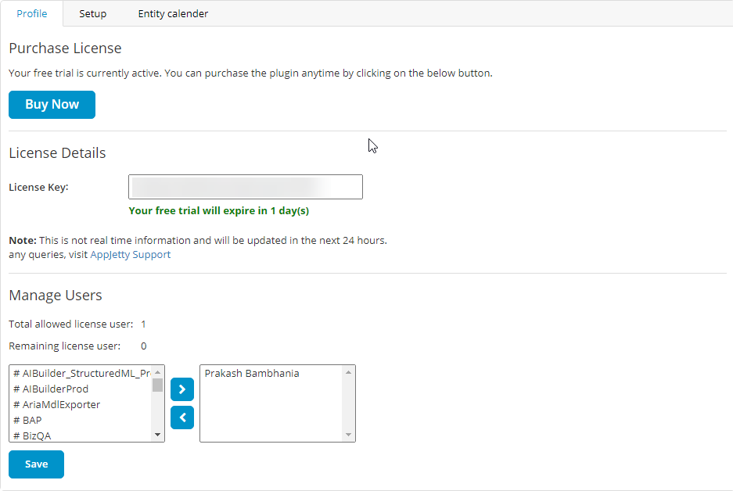Viewport: 733px width, 491px height.
Task: Select AIBuilder_StructuredML_Pr user in list
Action: [x=81, y=373]
